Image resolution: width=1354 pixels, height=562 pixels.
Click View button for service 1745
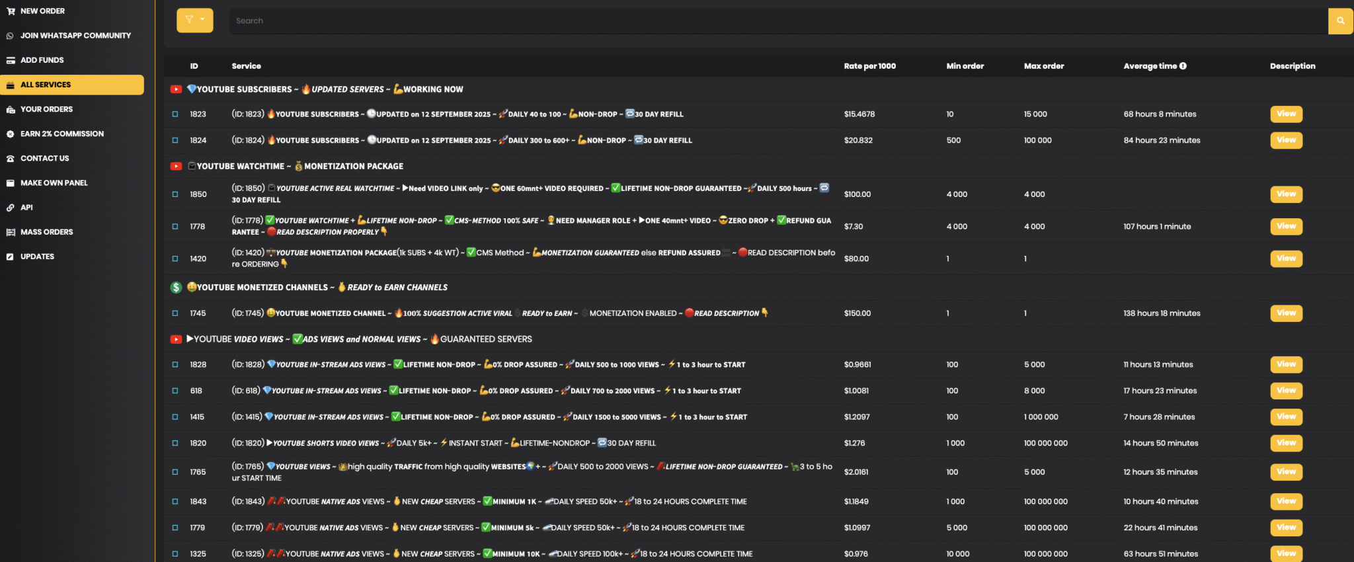[1286, 313]
